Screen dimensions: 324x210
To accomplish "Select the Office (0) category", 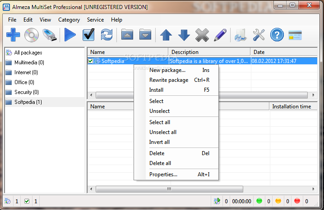I will click(x=24, y=82).
